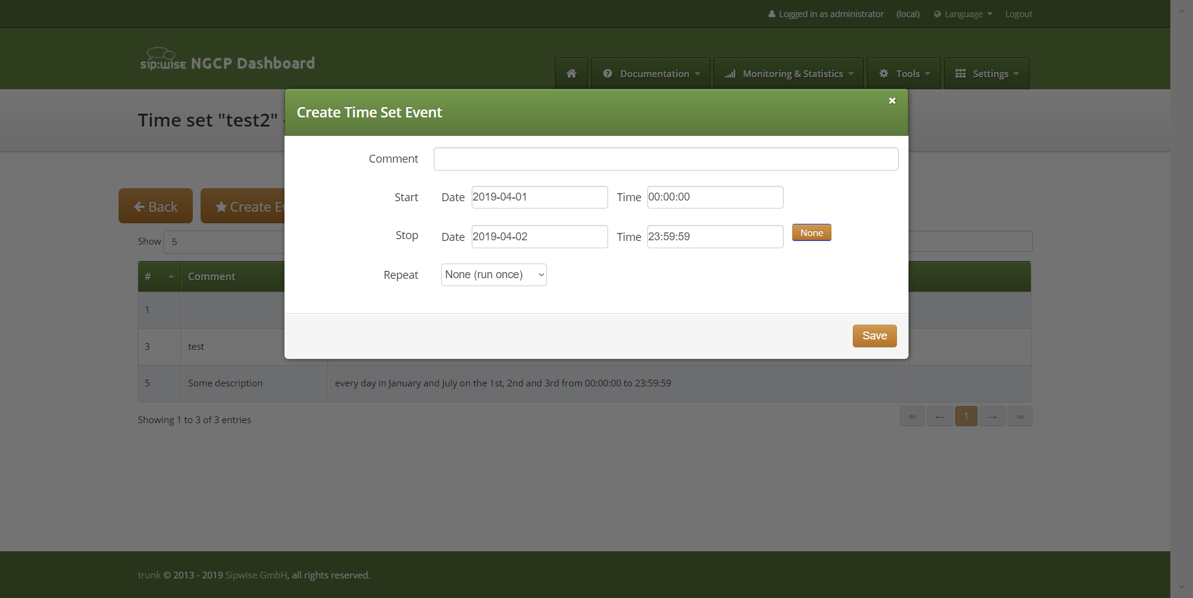Focus the Comment text field

click(666, 159)
